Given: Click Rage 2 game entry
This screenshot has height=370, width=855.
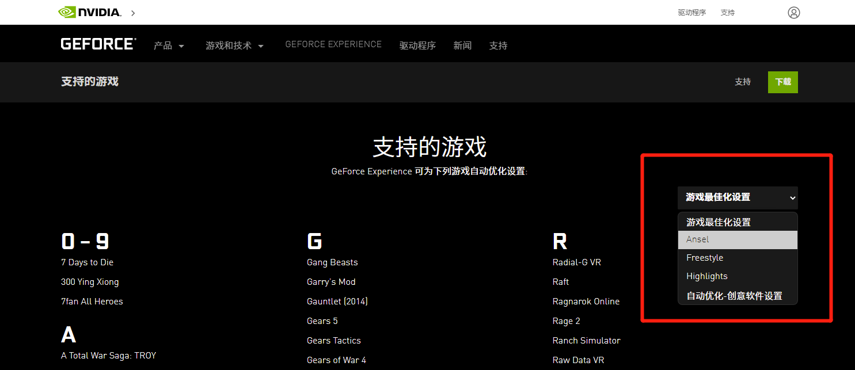Looking at the screenshot, I should (567, 321).
